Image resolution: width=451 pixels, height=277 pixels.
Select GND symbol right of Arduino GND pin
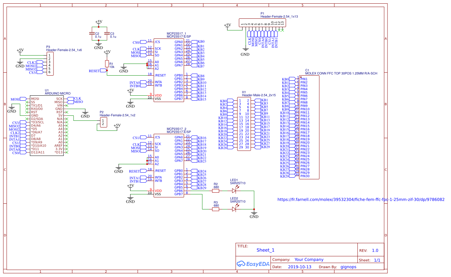pyautogui.click(x=85, y=114)
